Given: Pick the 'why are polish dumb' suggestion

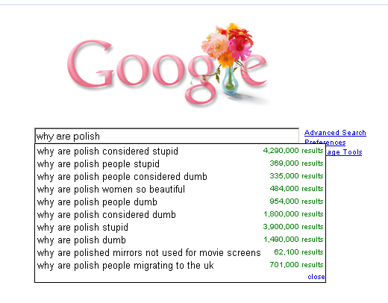Looking at the screenshot, I should [180, 240].
